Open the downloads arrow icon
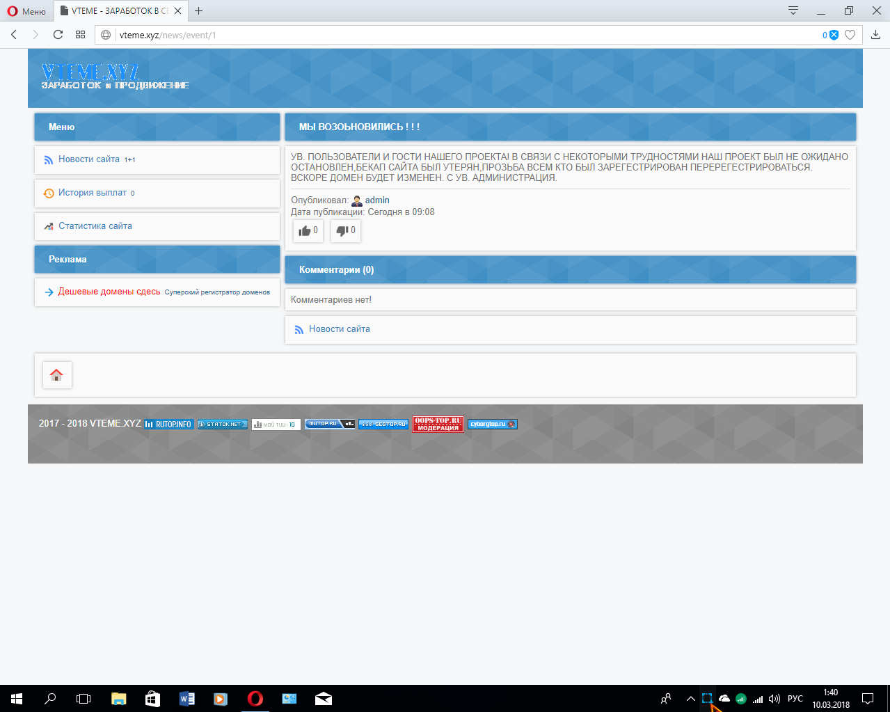Image resolution: width=890 pixels, height=712 pixels. (x=875, y=35)
